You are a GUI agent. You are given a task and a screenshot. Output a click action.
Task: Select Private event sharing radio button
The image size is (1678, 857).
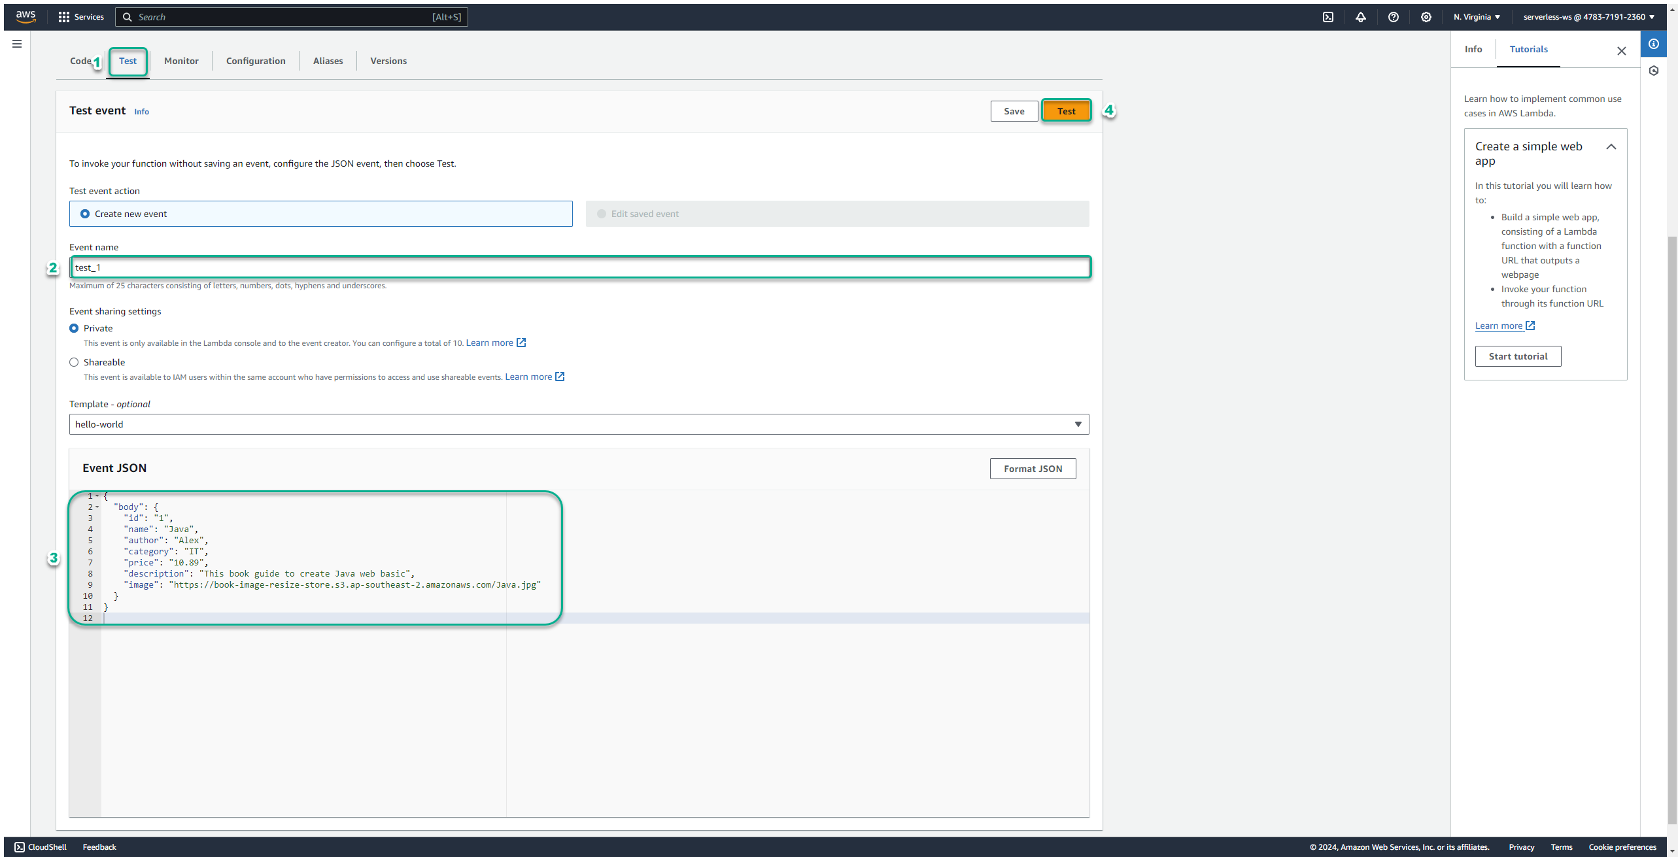75,328
